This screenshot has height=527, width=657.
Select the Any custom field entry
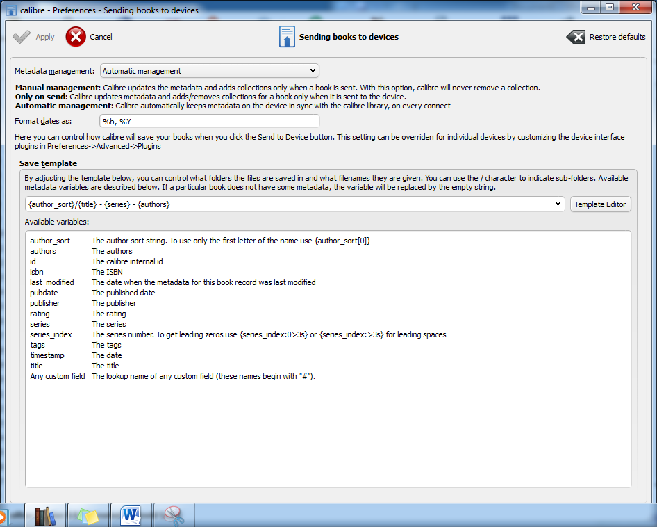[x=58, y=376]
